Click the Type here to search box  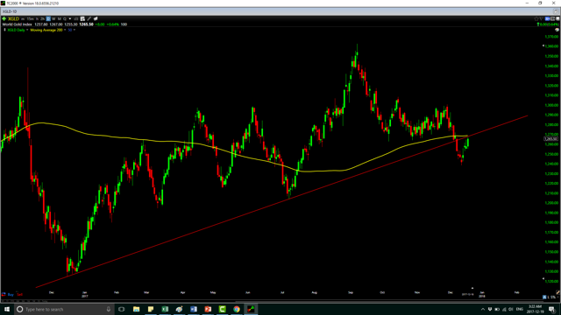pos(64,309)
